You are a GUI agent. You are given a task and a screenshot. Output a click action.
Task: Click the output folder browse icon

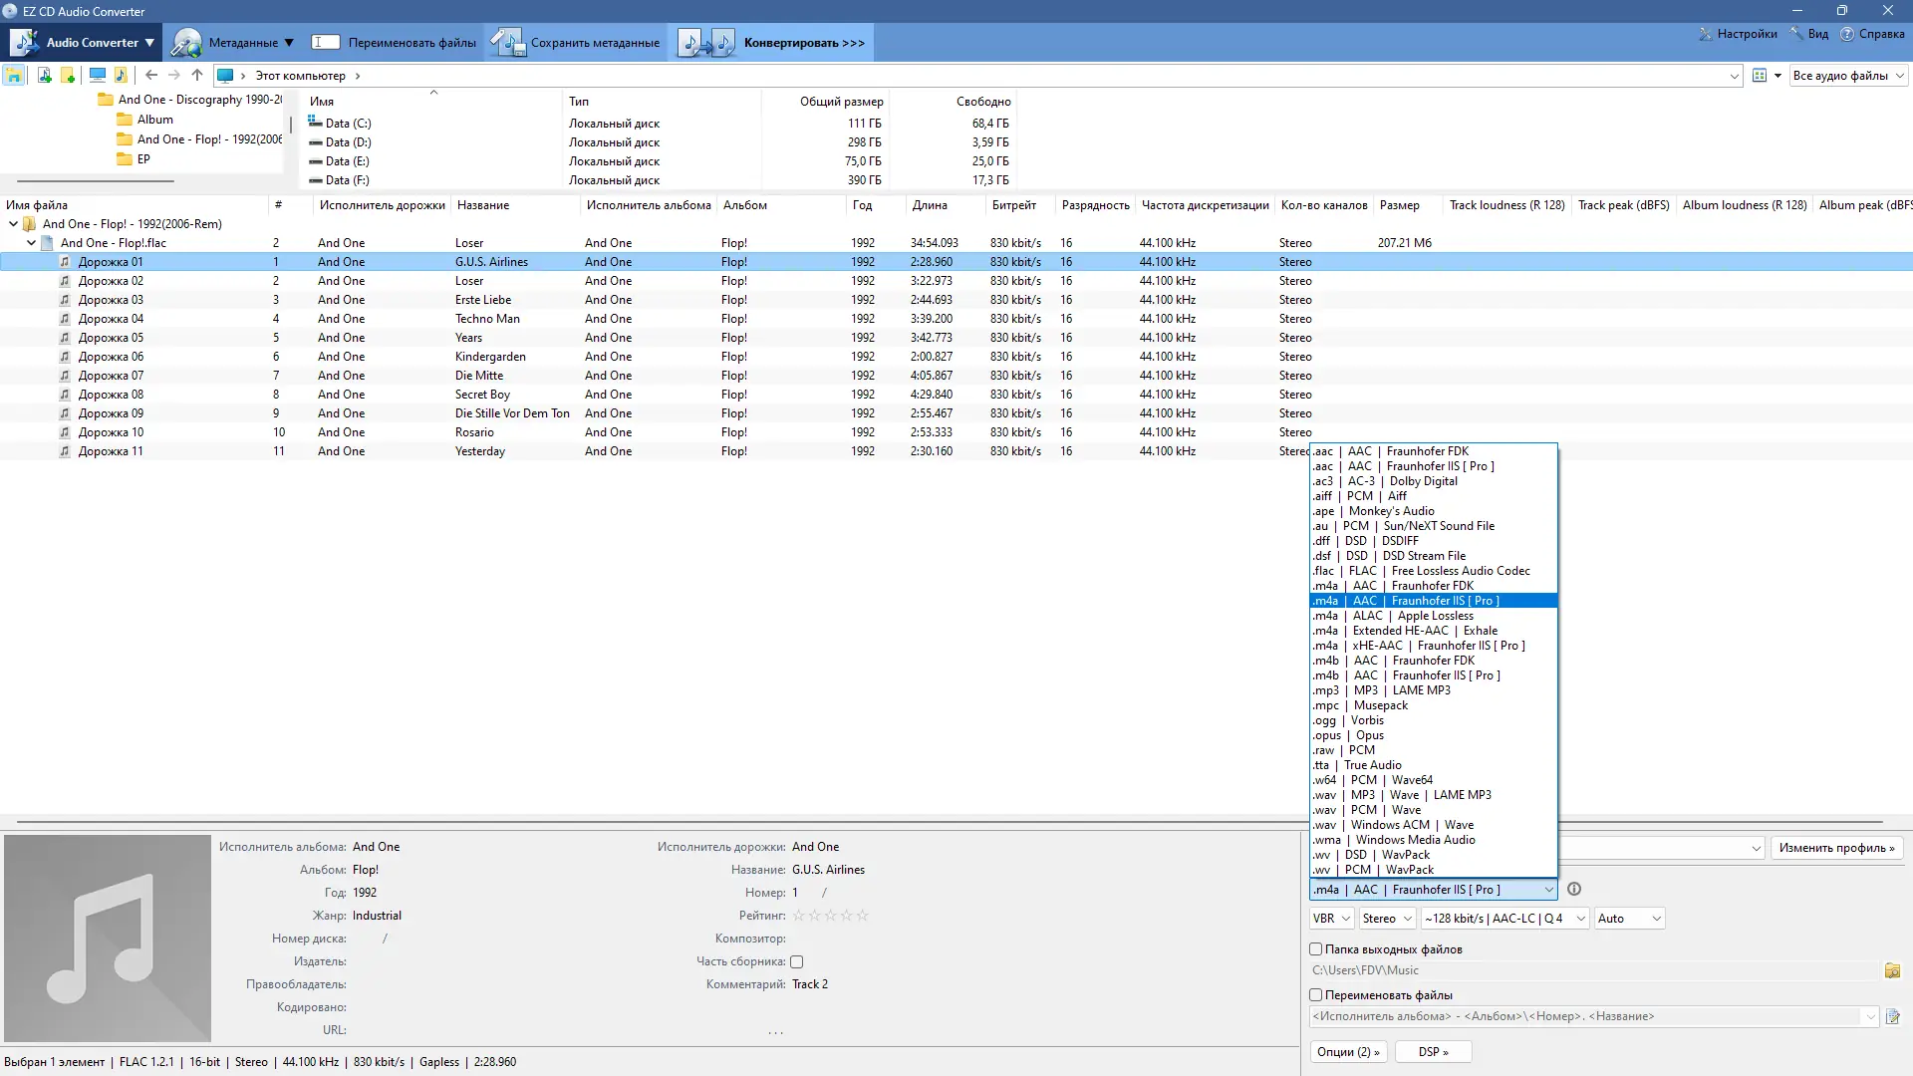[x=1892, y=970]
